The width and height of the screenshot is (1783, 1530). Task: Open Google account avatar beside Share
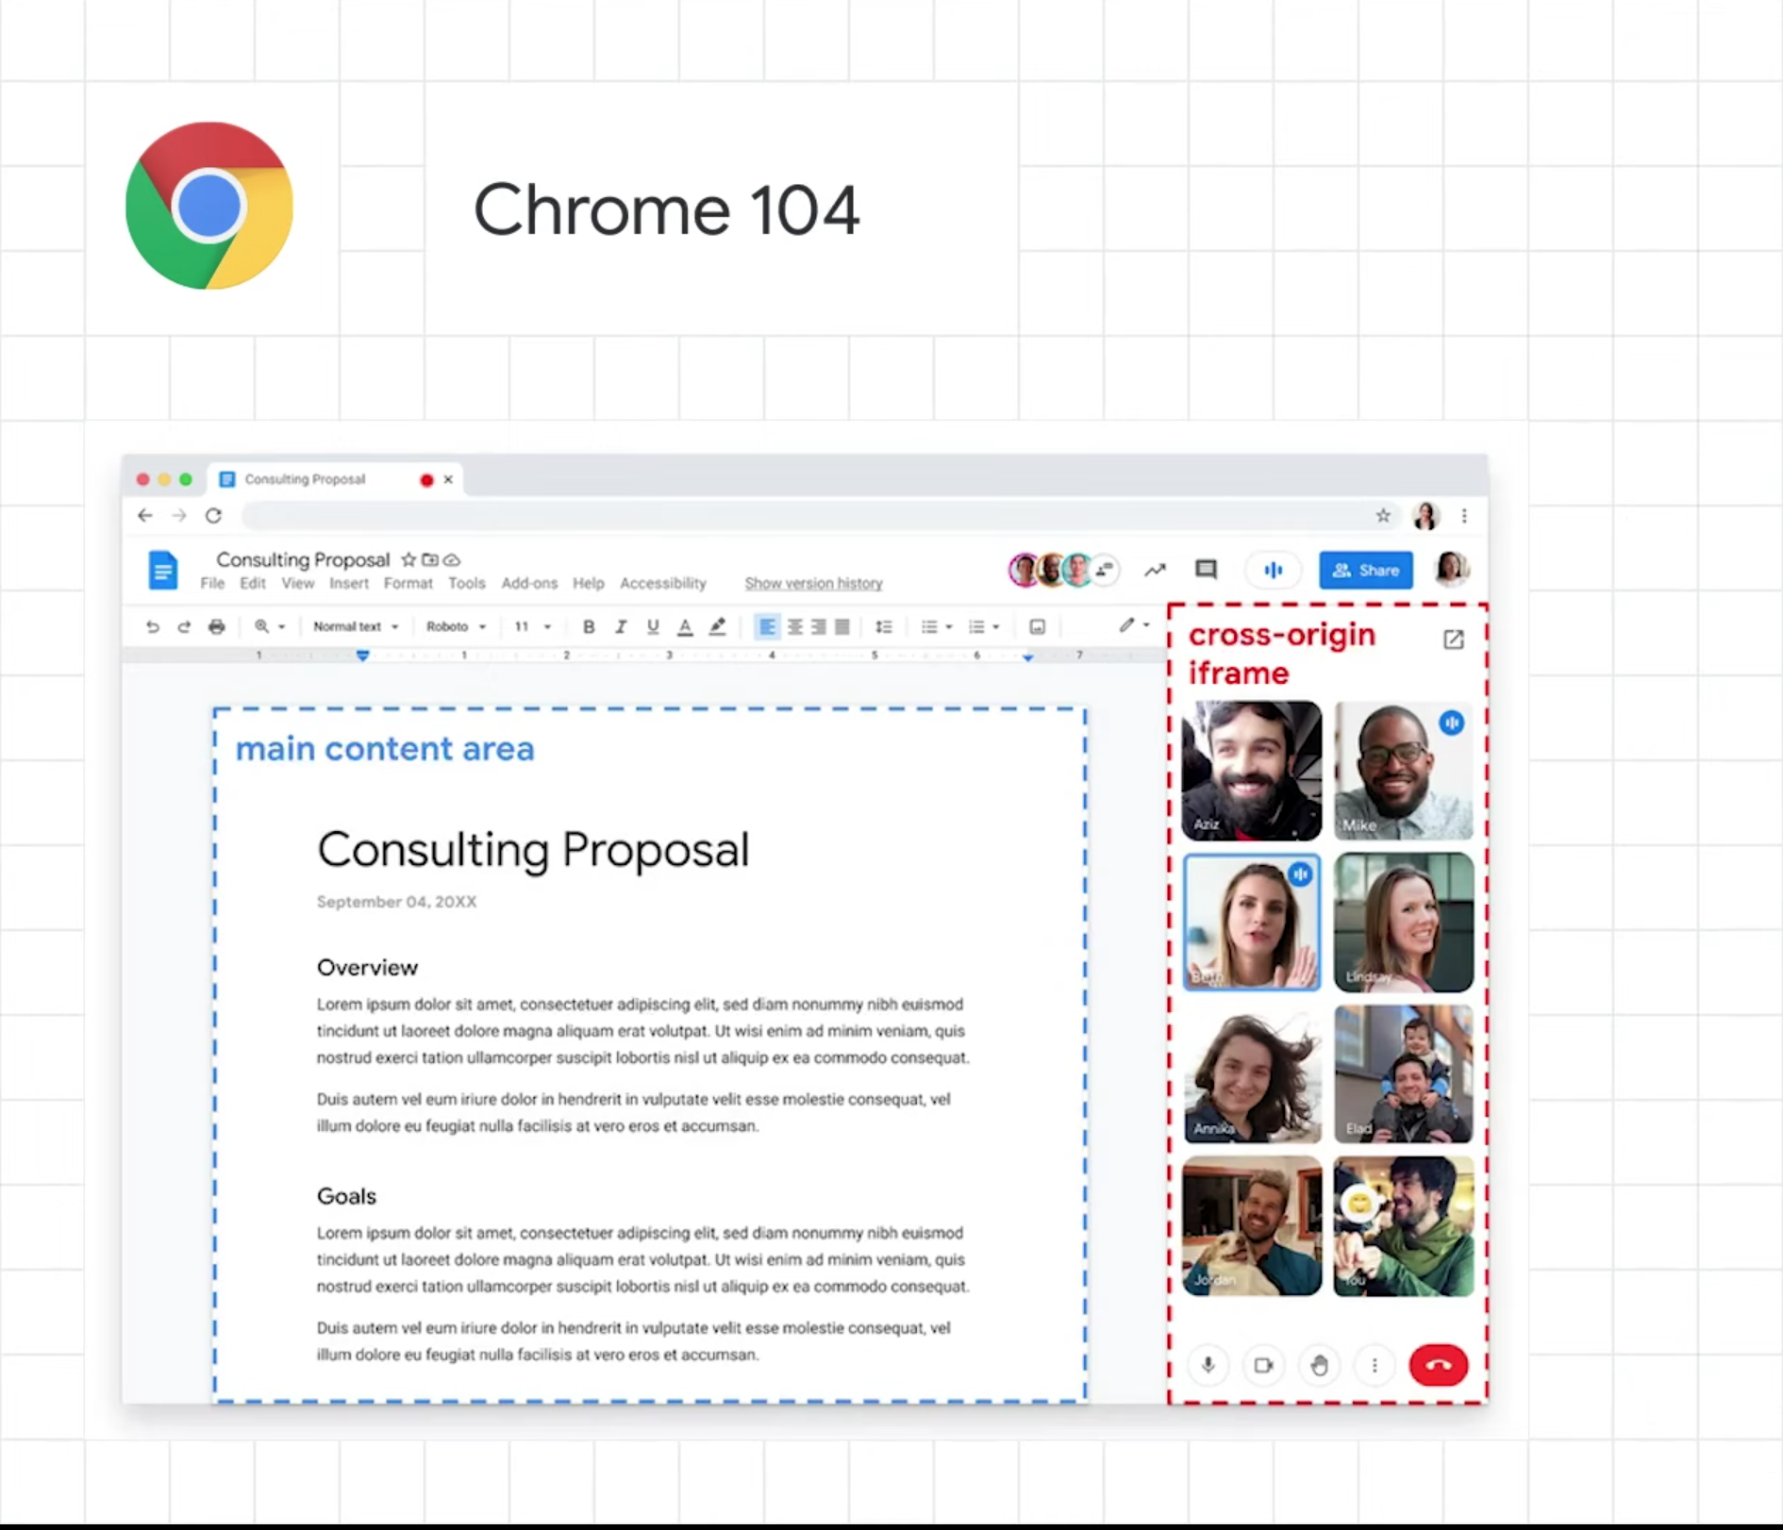pyautogui.click(x=1451, y=570)
